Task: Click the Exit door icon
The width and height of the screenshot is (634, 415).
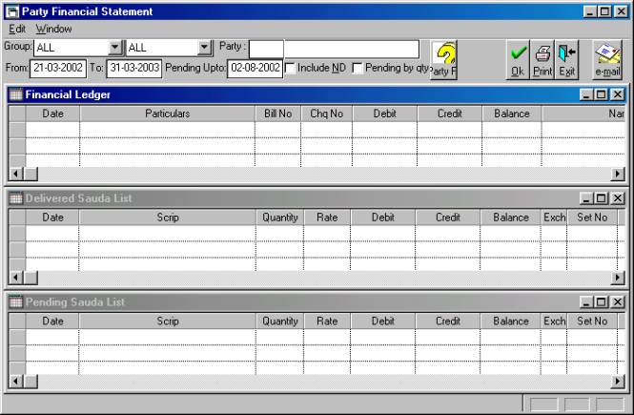Action: pos(567,59)
